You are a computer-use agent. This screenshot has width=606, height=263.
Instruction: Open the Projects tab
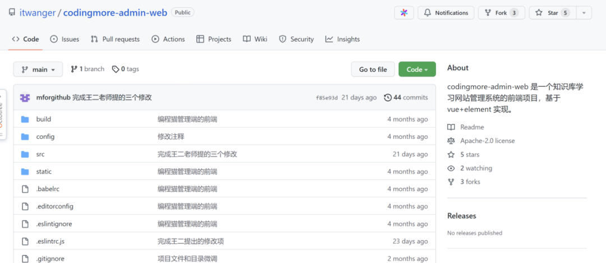(x=214, y=39)
